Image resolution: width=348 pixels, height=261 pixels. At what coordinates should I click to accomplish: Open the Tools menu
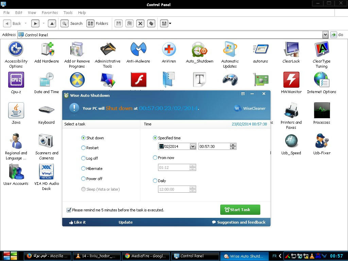(x=68, y=13)
